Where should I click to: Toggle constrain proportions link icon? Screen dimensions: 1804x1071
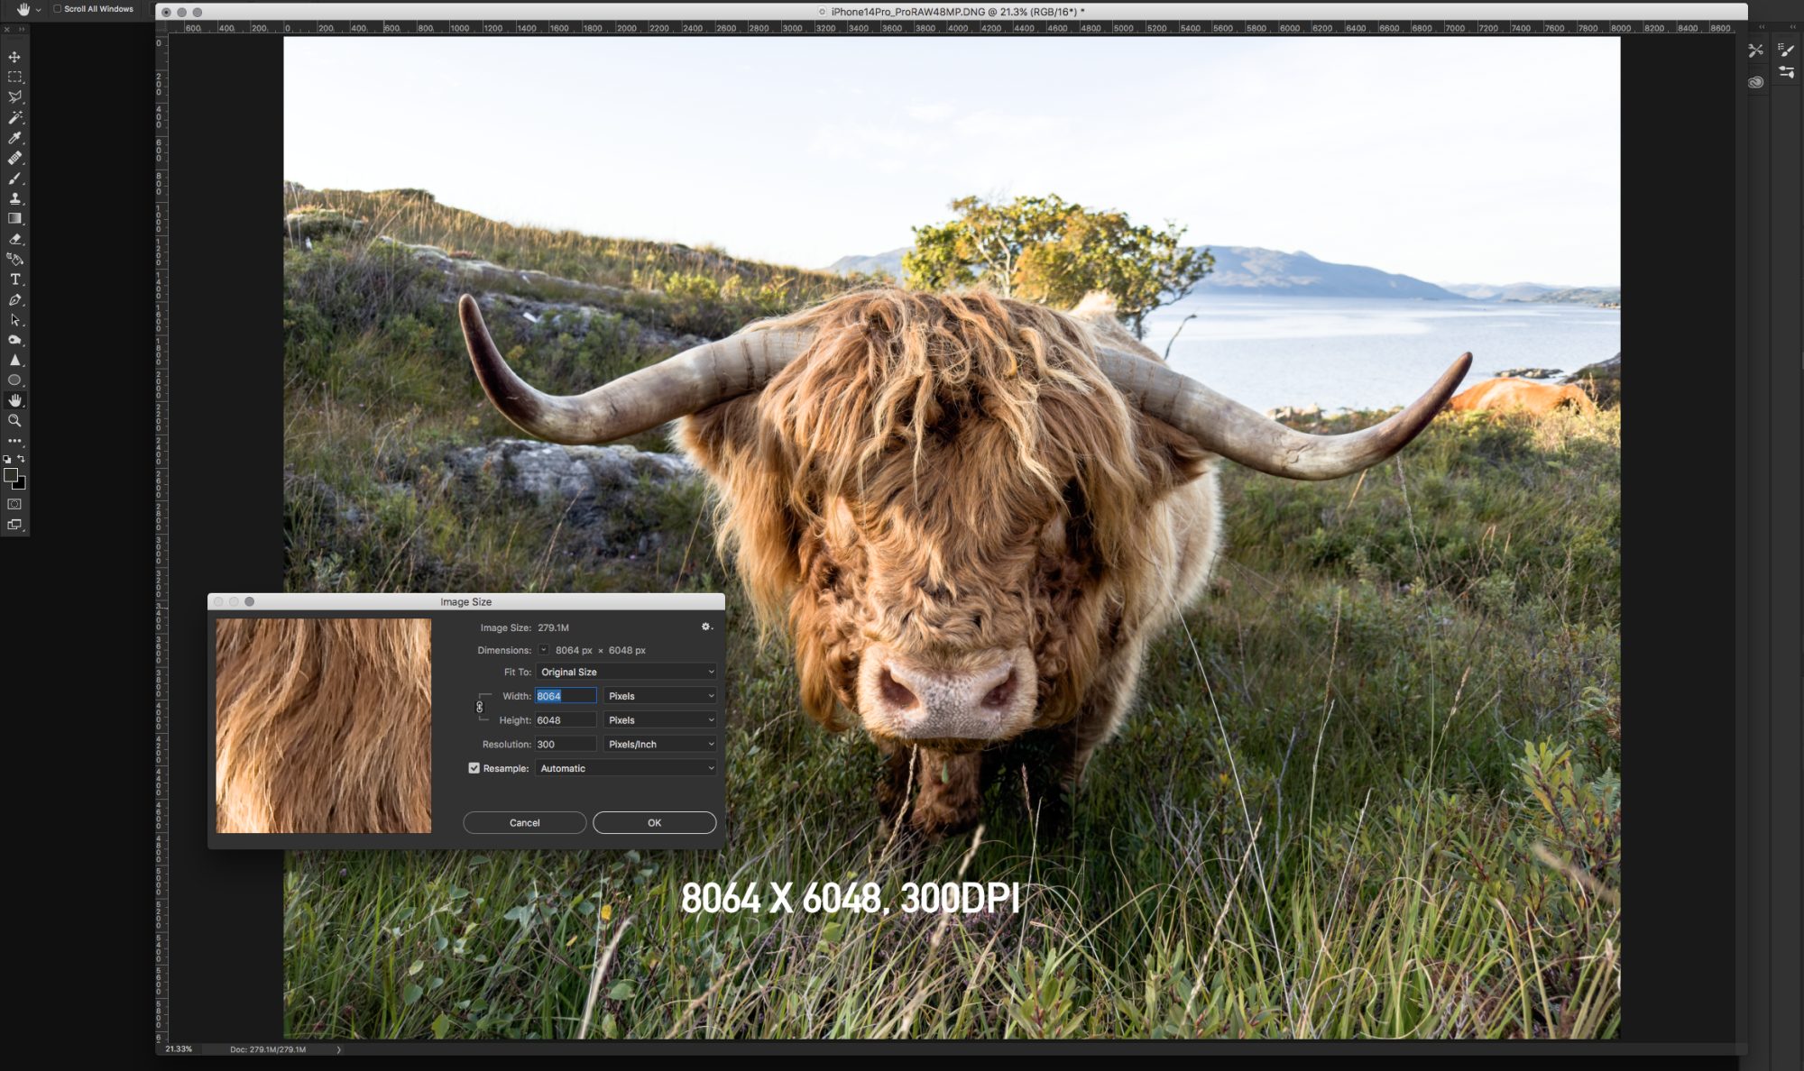(479, 708)
